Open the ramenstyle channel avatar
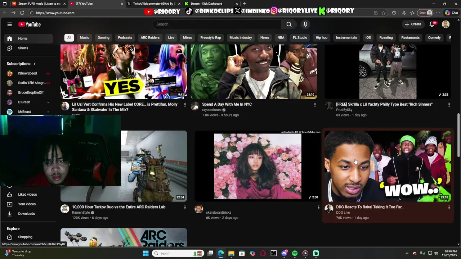Viewport: 461px width, 259px height. (x=65, y=209)
